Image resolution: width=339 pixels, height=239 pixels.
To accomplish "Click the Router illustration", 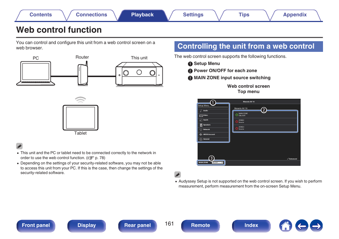I will 83,73.
